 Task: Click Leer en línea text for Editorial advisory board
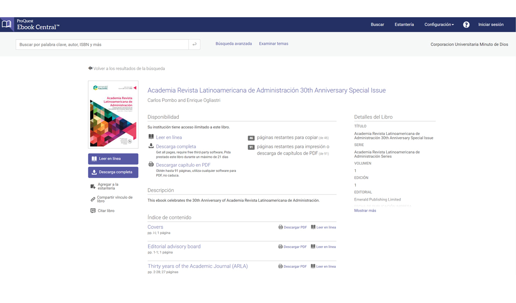tap(326, 247)
